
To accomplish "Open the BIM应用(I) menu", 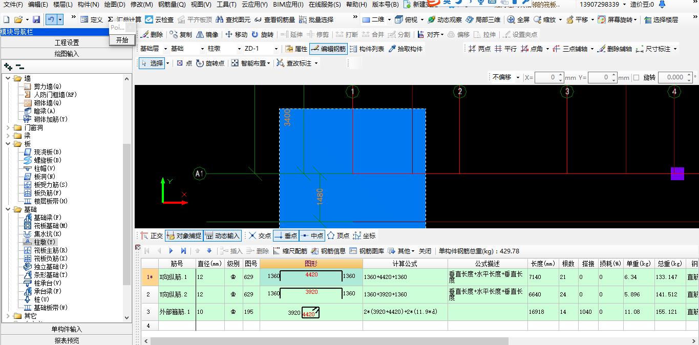I will [x=288, y=5].
